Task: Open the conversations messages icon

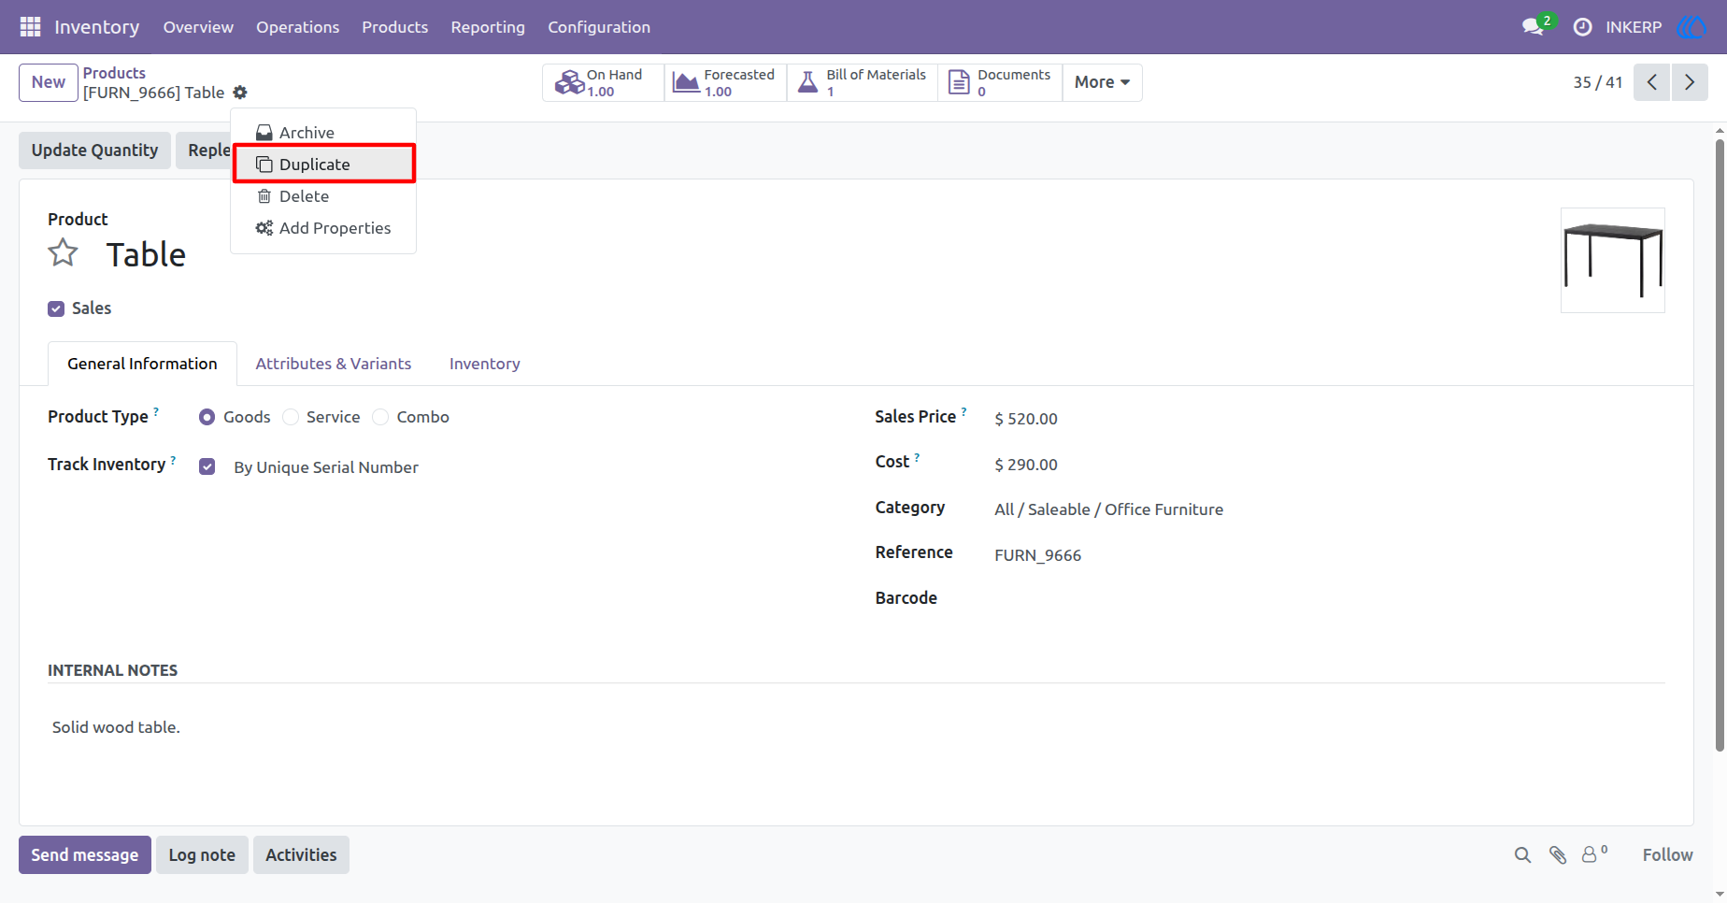Action: (x=1533, y=27)
